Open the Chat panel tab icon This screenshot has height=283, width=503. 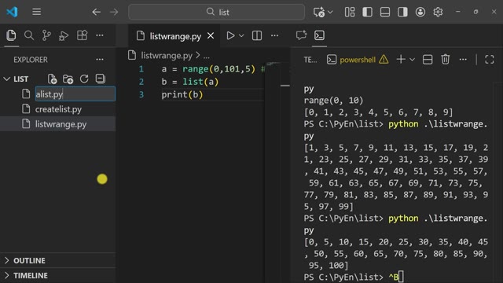pos(301,35)
